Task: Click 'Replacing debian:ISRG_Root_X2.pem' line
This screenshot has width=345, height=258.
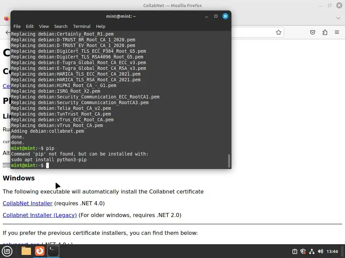Action: tap(56, 91)
